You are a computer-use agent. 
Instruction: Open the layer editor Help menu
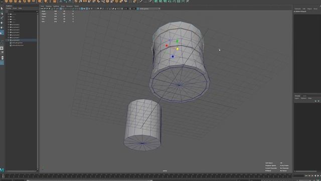tap(310, 99)
